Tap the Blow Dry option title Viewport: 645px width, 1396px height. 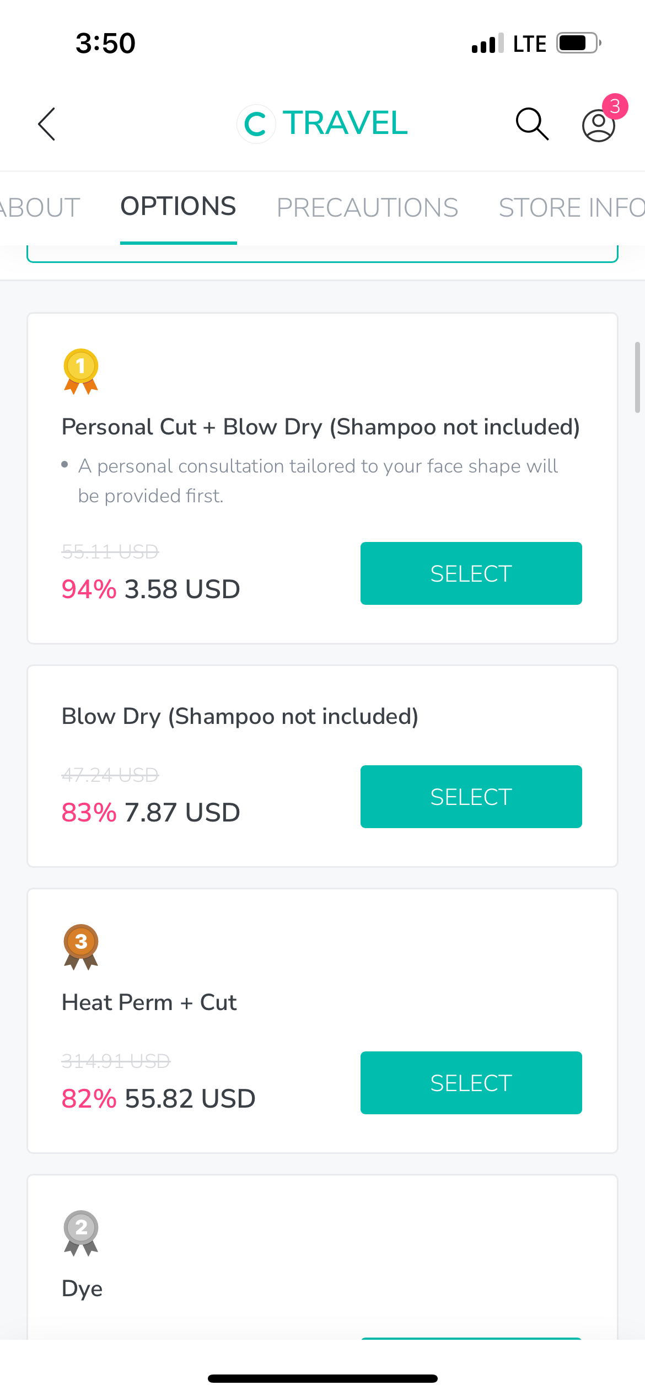point(240,716)
